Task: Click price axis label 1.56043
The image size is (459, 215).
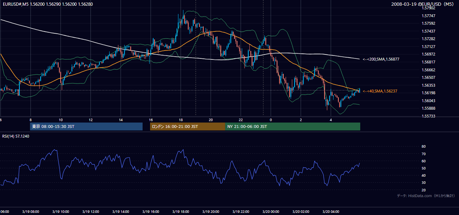Action: point(428,101)
